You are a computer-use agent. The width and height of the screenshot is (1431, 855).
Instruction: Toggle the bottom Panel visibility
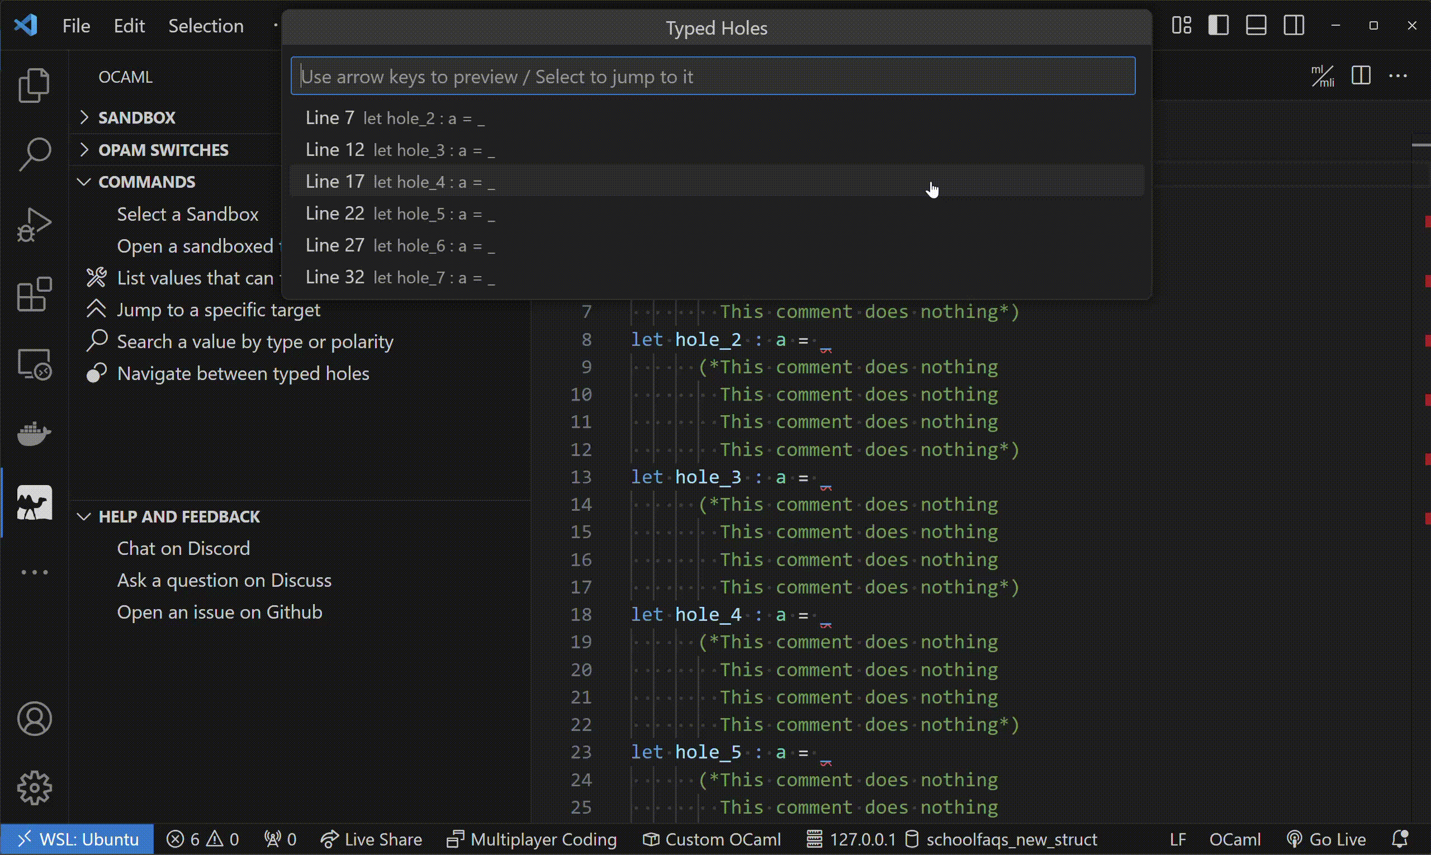pyautogui.click(x=1256, y=25)
